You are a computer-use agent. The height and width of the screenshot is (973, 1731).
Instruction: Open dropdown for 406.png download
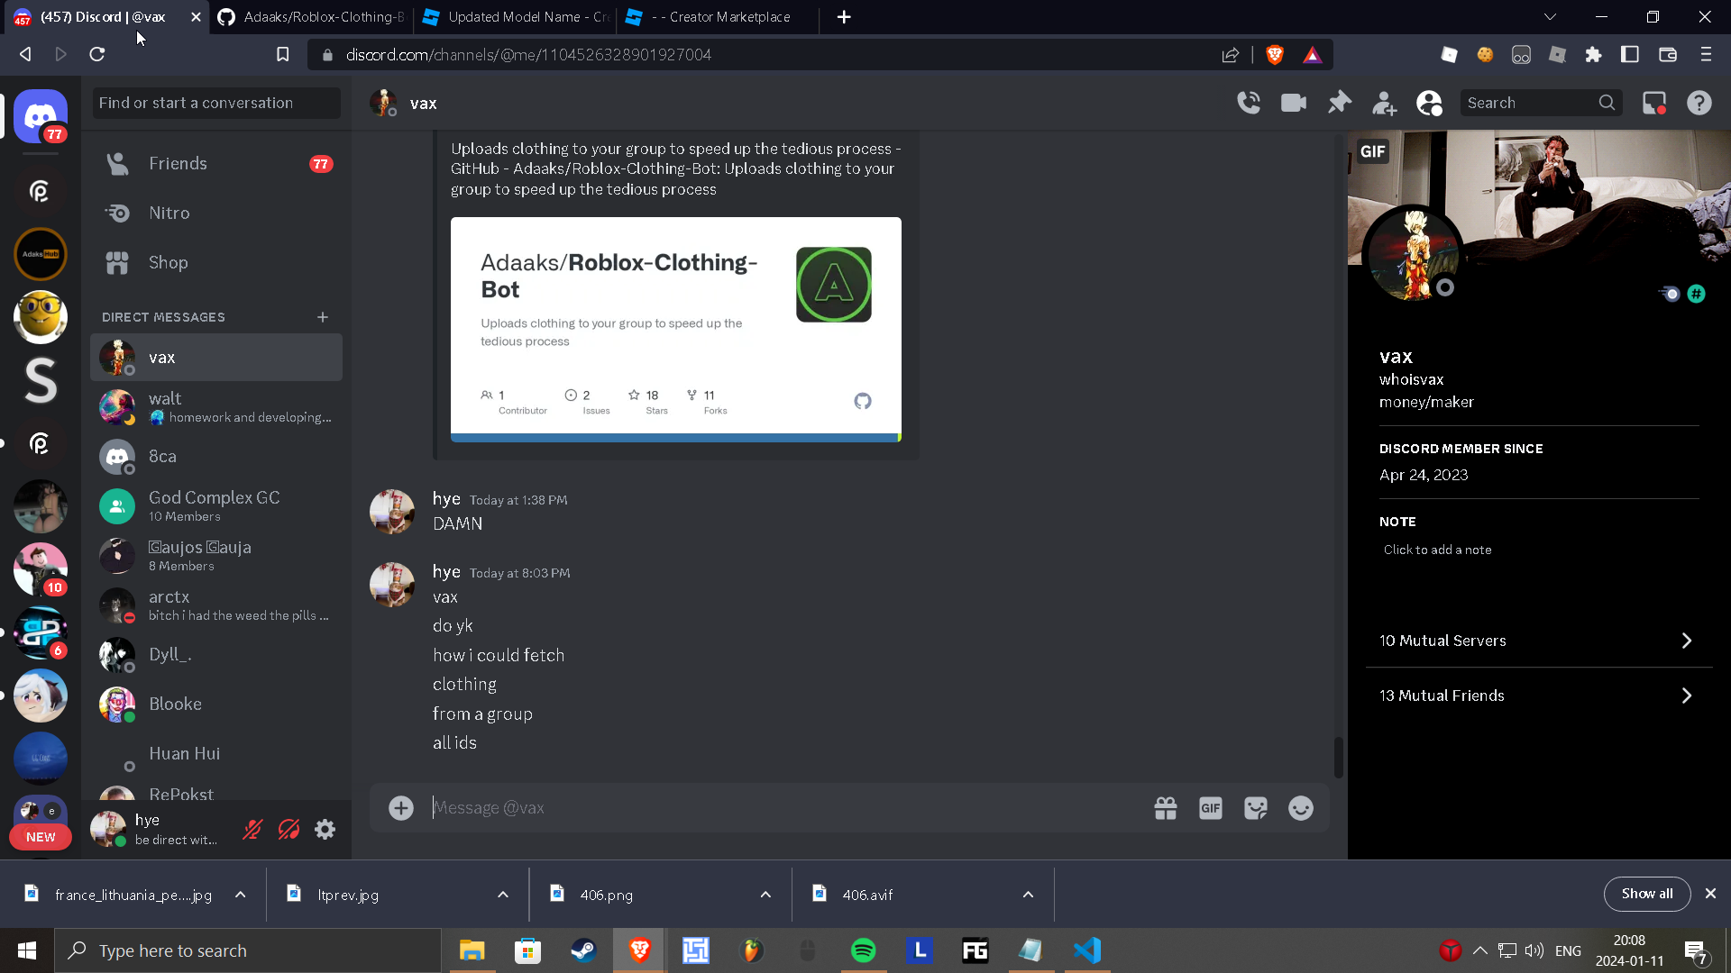[x=765, y=895]
